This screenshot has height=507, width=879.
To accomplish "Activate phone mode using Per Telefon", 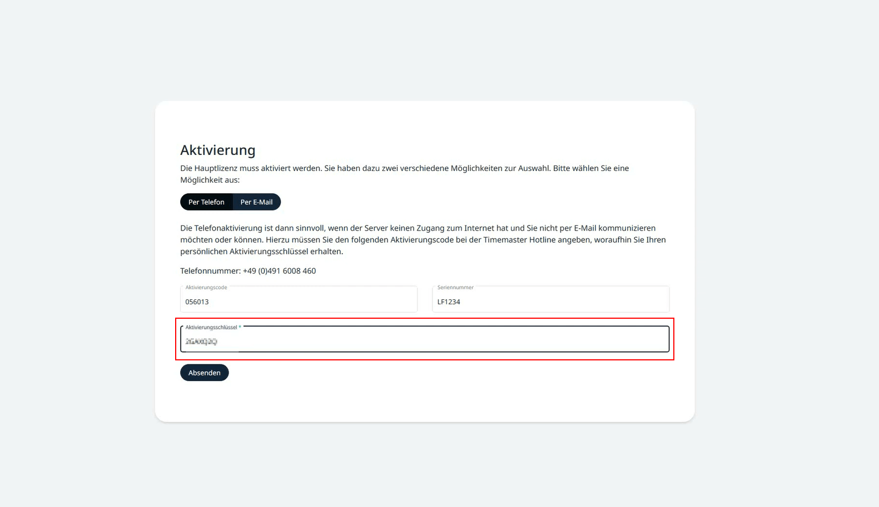I will [x=206, y=202].
